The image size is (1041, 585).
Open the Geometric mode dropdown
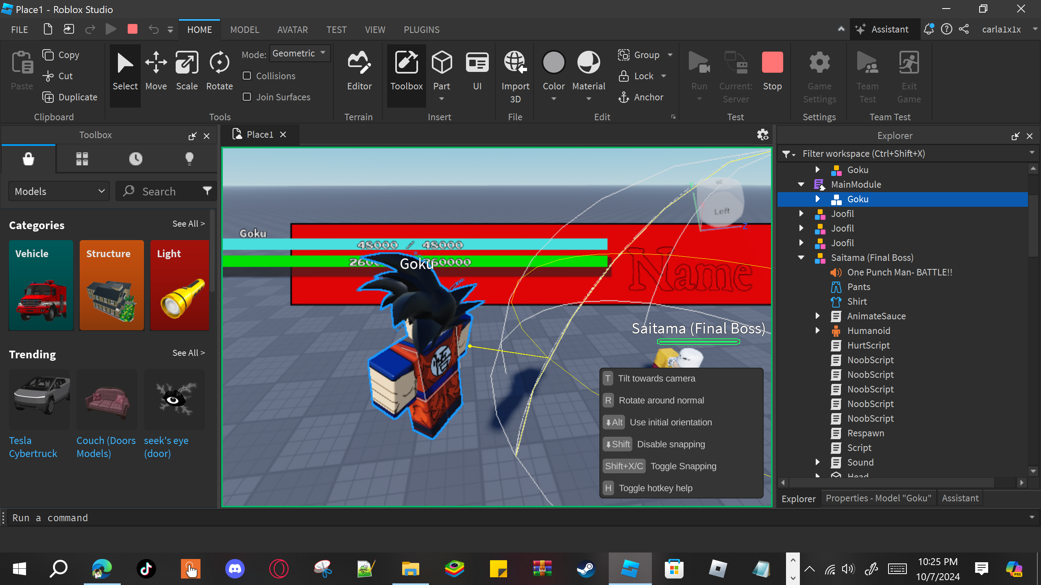(299, 54)
